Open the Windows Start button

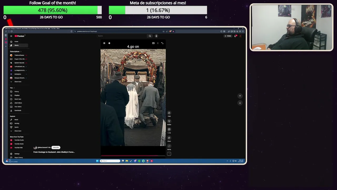tap(97, 161)
